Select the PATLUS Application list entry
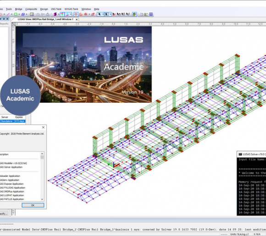The image size is (266, 236). pos(12,199)
